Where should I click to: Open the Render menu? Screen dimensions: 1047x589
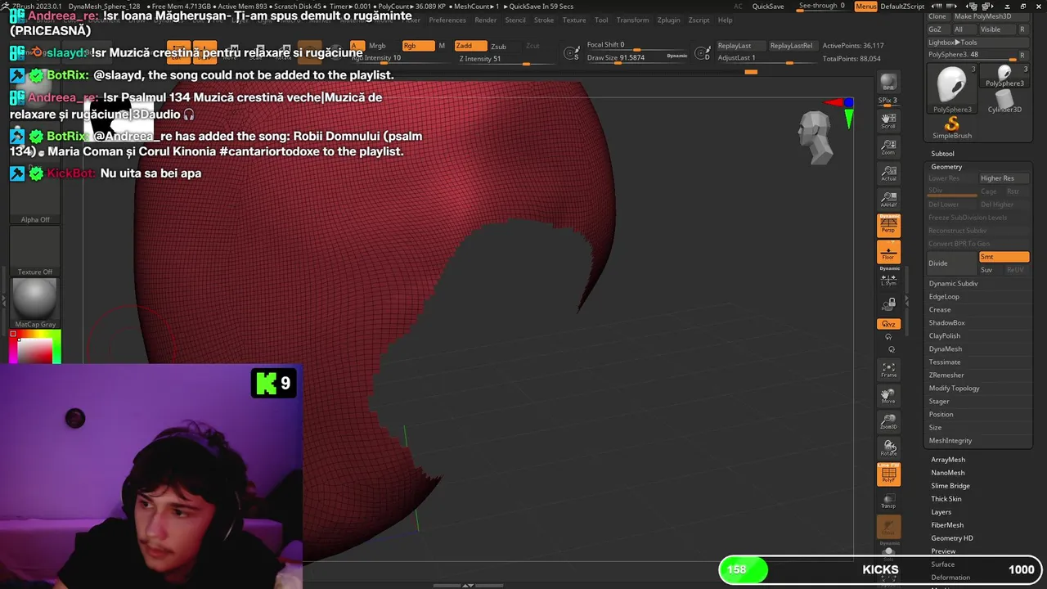tap(486, 20)
